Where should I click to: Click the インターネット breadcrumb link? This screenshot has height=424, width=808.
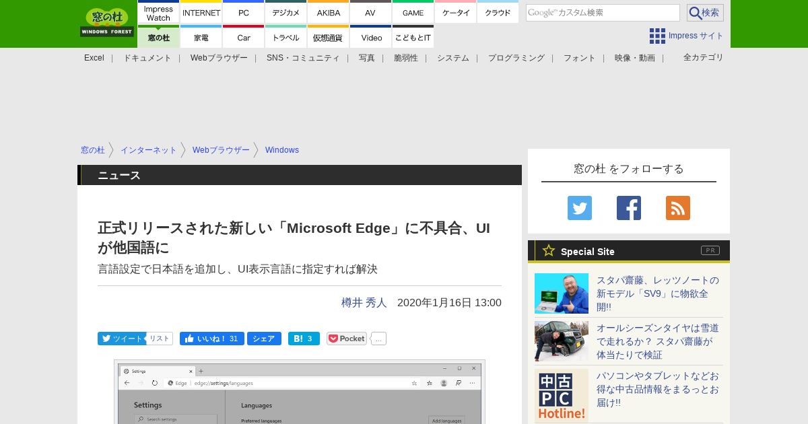[x=149, y=150]
